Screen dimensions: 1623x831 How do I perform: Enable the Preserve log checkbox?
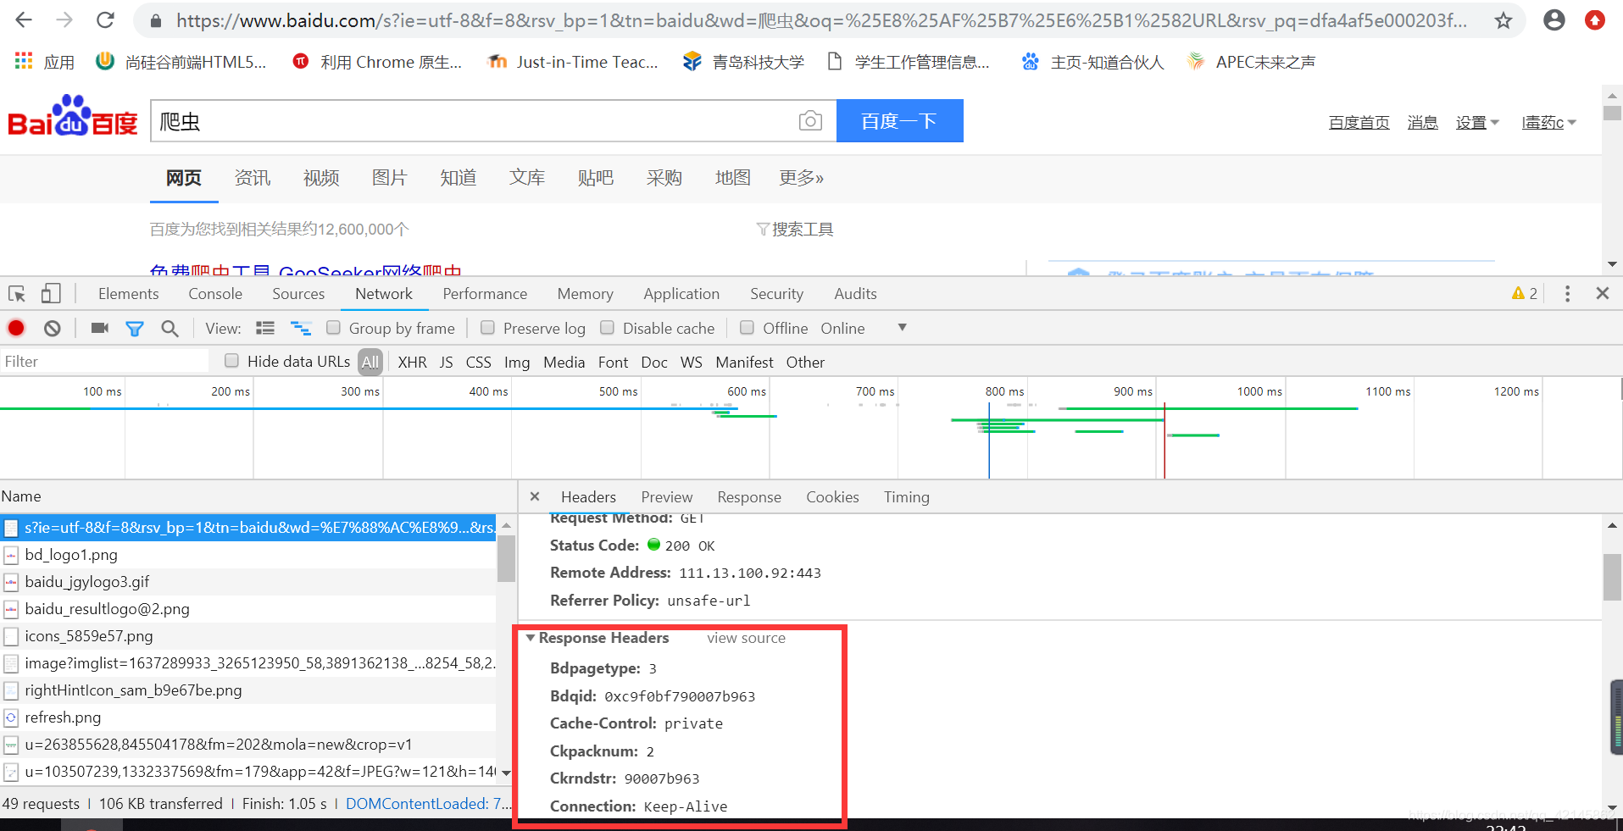pyautogui.click(x=488, y=328)
